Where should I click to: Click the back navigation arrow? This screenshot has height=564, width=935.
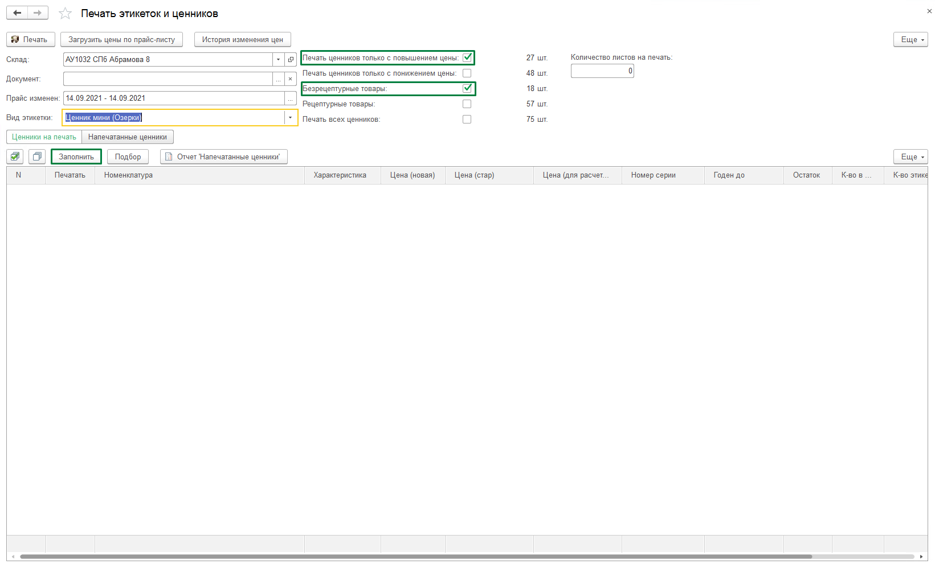(x=17, y=13)
